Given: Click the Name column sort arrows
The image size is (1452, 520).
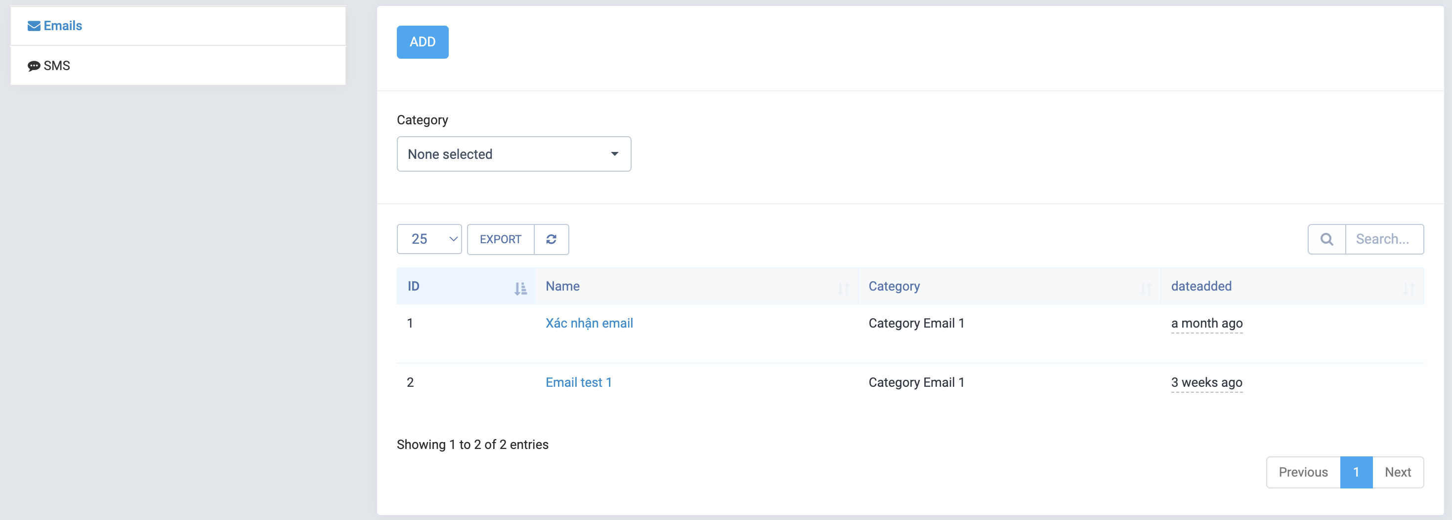Looking at the screenshot, I should click(843, 288).
